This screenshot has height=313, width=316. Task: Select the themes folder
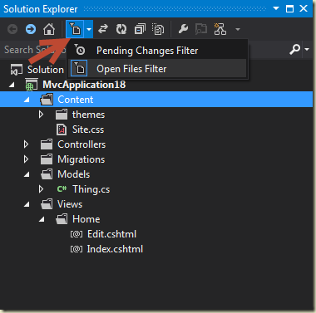(x=88, y=115)
